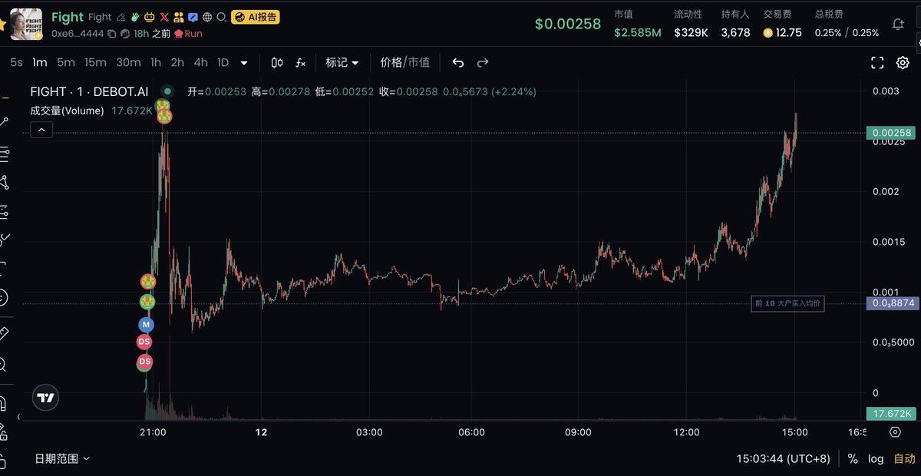
Task: Click the 0.00258 current price axis label
Action: tap(892, 133)
